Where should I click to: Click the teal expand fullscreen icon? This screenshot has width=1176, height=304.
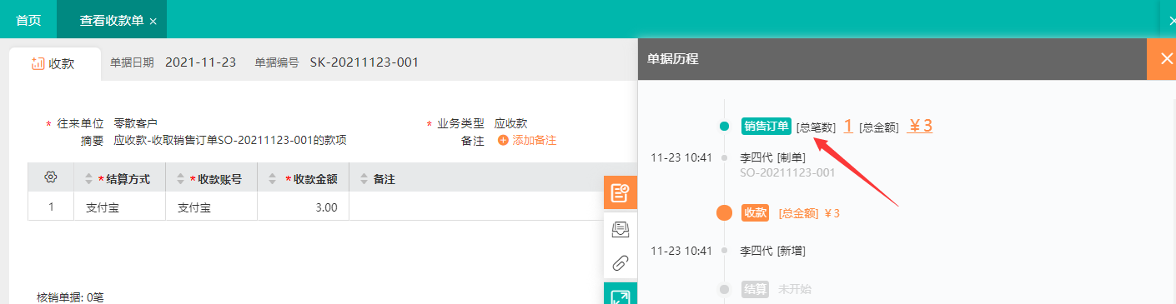(620, 294)
